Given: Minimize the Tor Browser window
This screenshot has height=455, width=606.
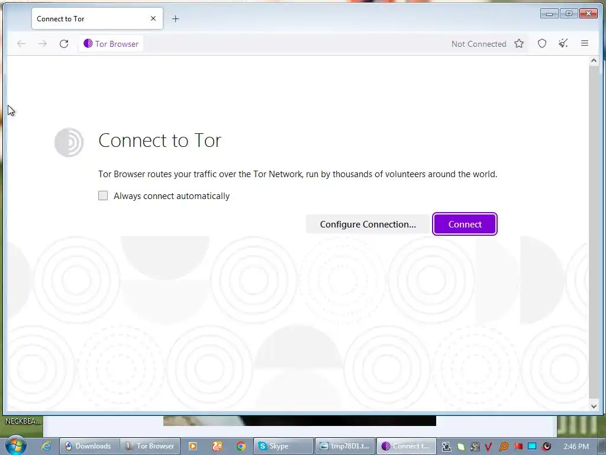Looking at the screenshot, I should click(x=549, y=14).
